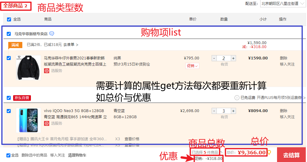Click the 京东自营 badge
This screenshot has height=162, width=307.
(22, 98)
